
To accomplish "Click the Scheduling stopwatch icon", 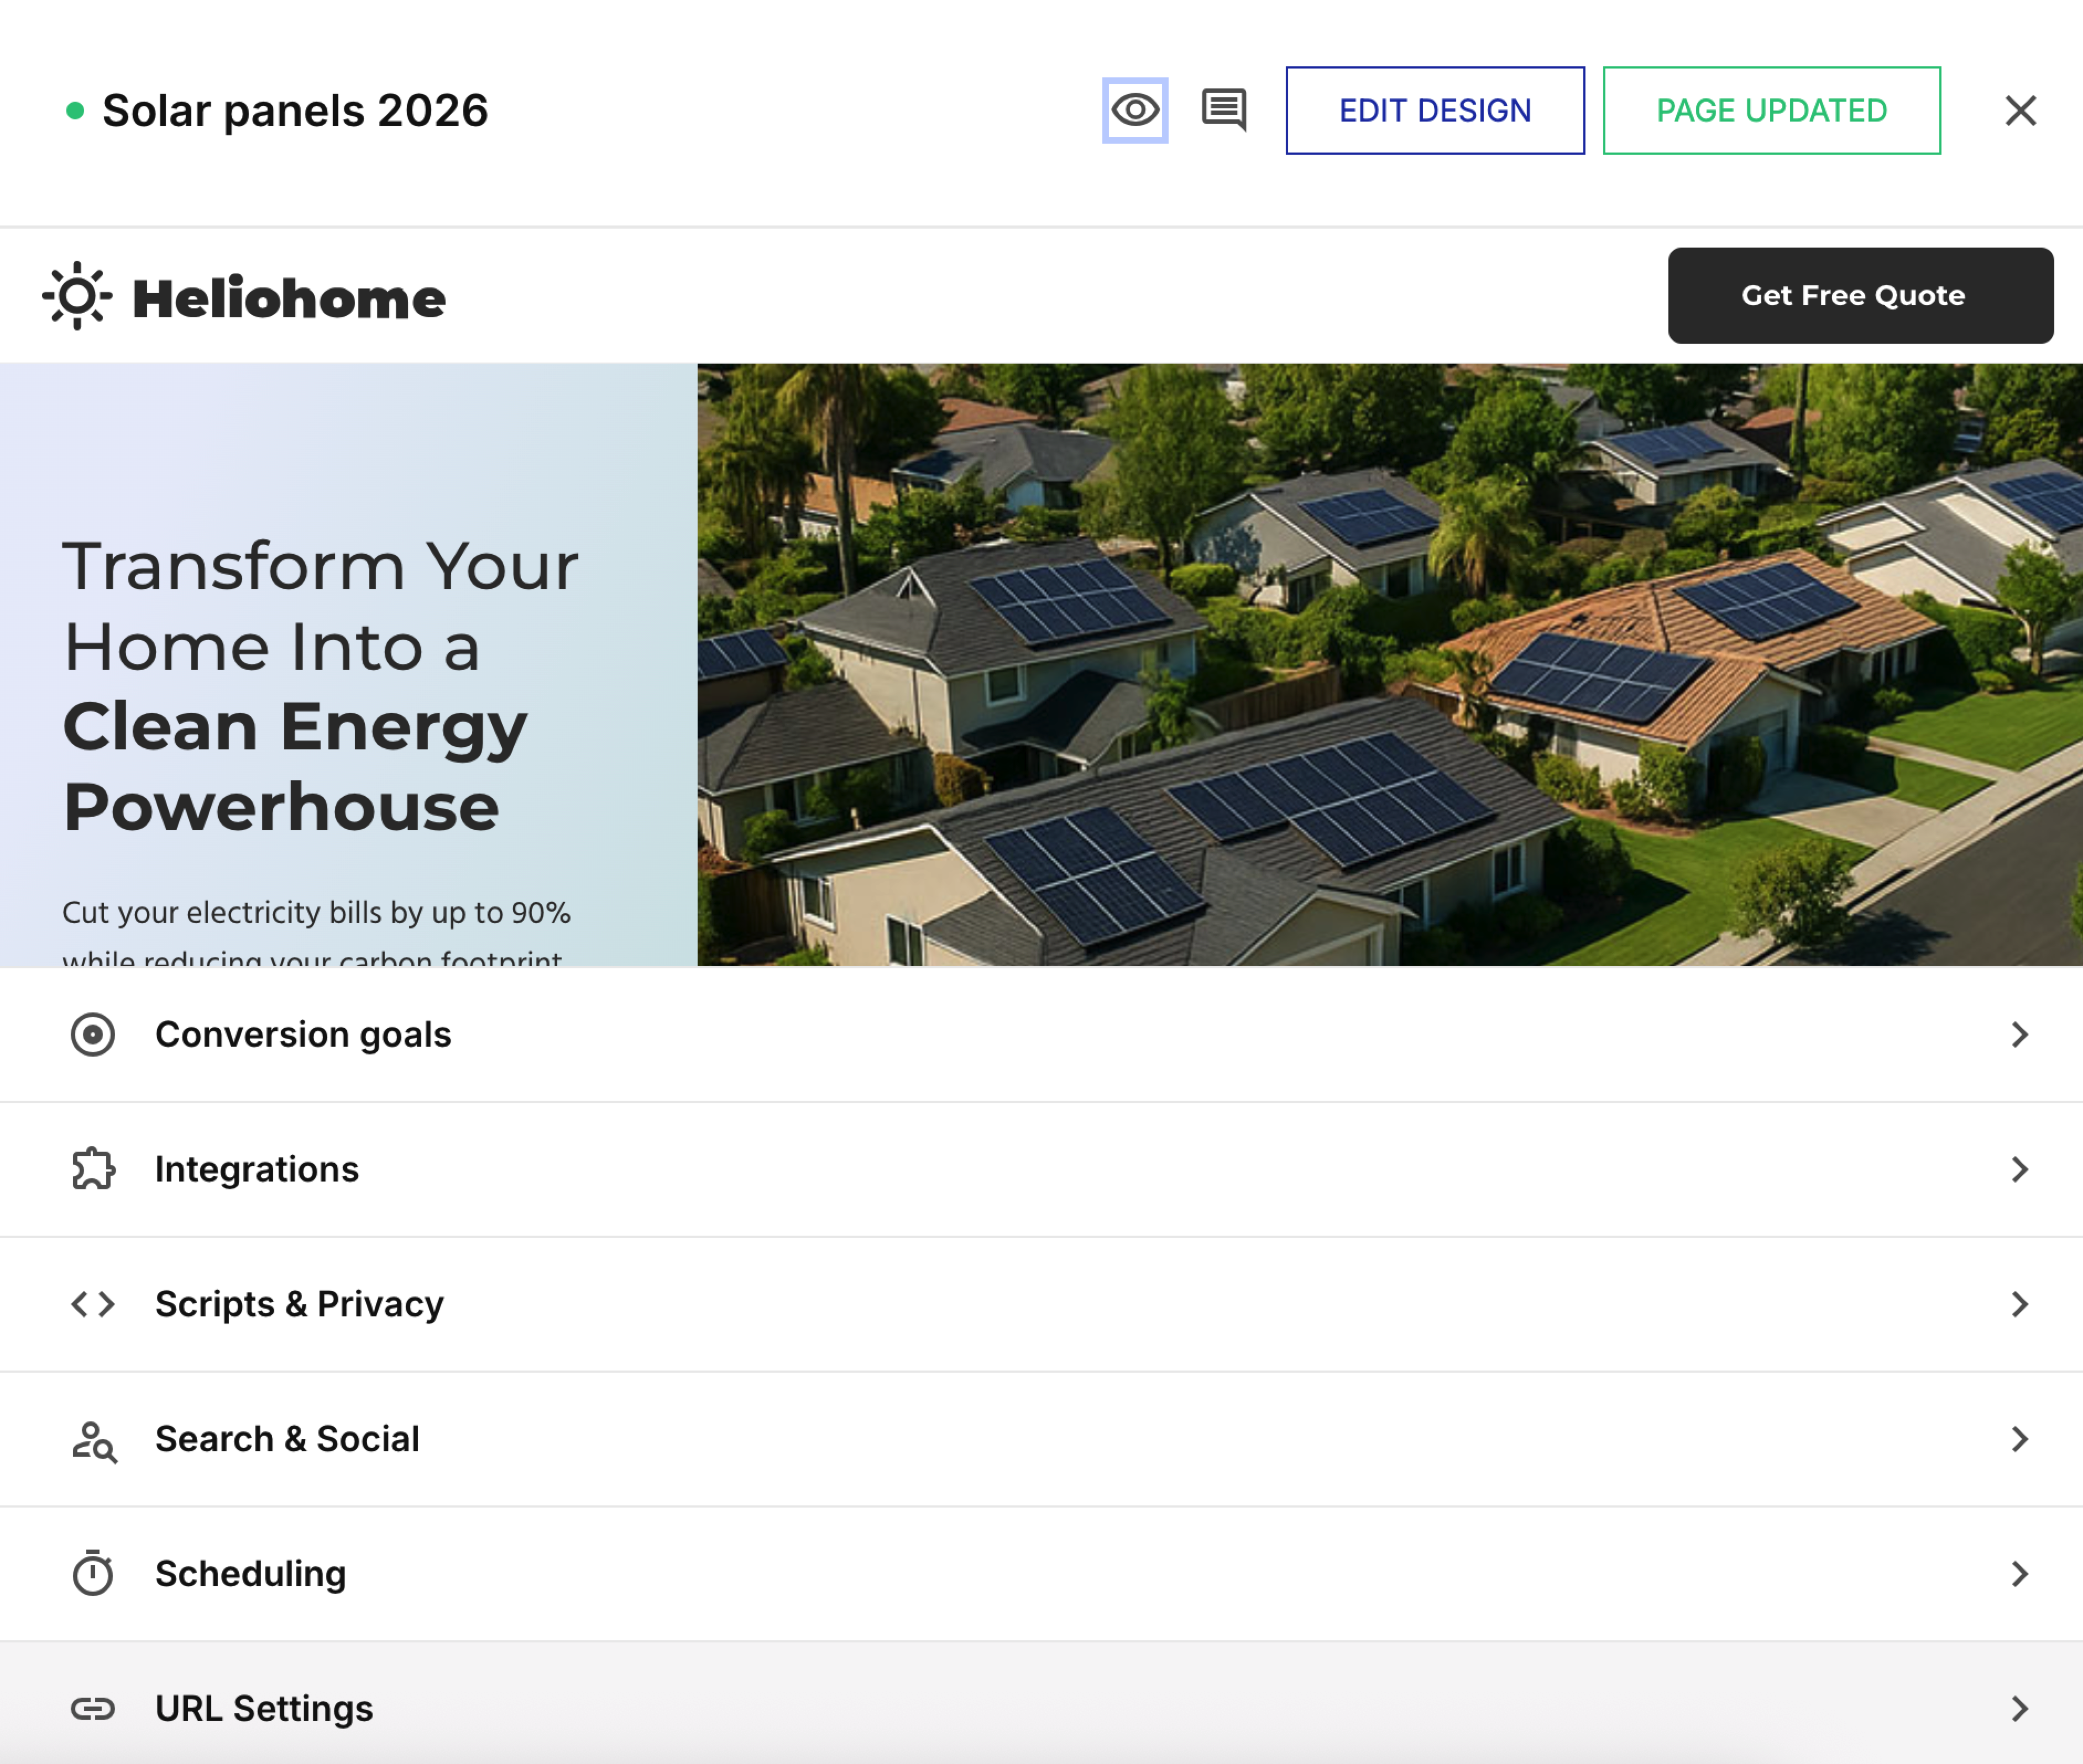I will point(93,1574).
